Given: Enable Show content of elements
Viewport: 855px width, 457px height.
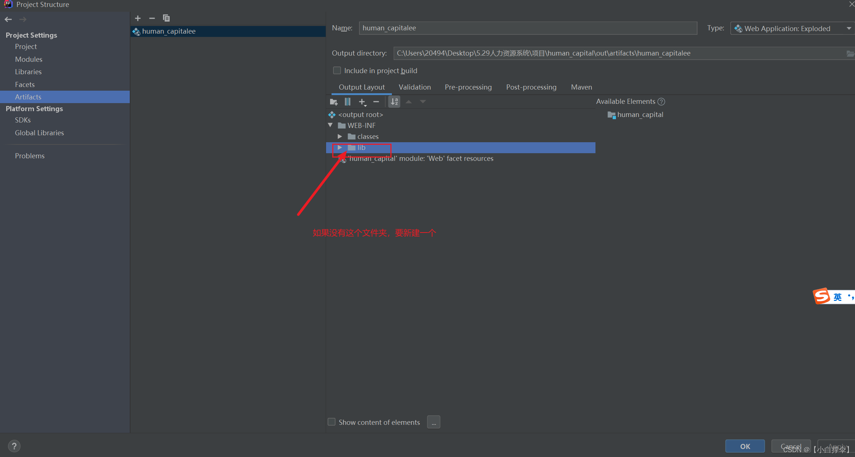Looking at the screenshot, I should [332, 422].
